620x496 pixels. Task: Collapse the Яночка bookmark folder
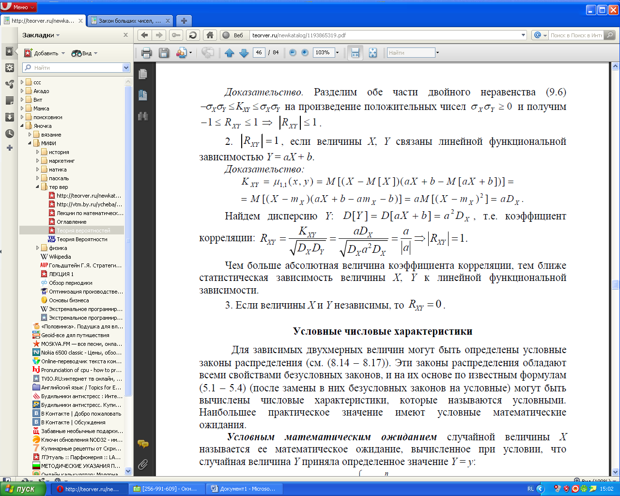[x=22, y=126]
